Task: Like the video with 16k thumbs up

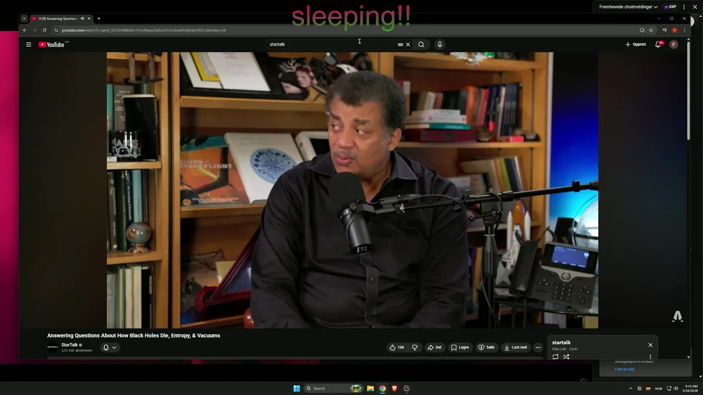Action: tap(397, 347)
